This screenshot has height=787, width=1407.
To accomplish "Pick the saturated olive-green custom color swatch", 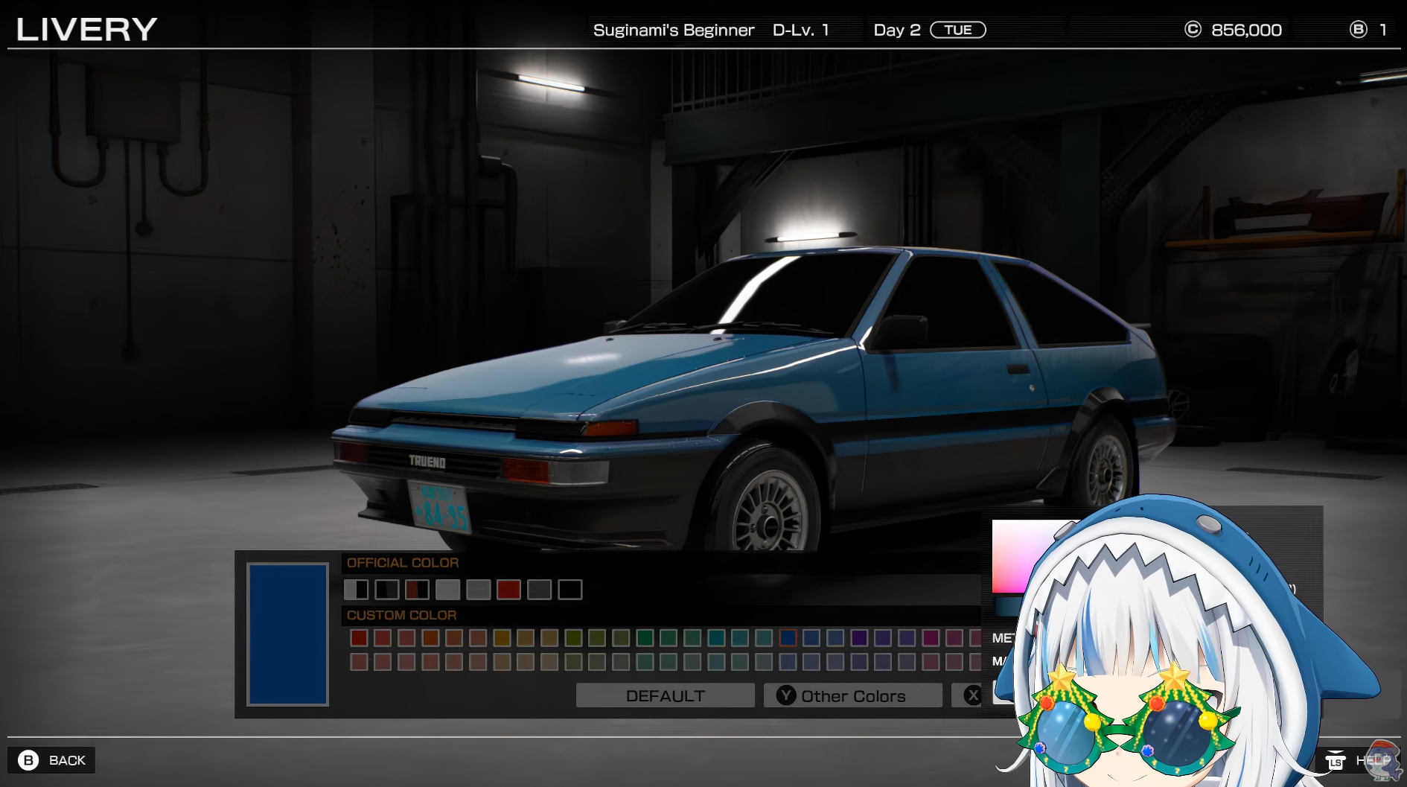I will [573, 637].
